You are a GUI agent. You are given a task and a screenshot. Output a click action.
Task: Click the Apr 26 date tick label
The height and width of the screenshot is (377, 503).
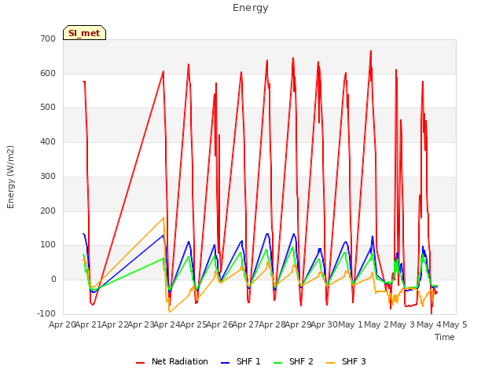(220, 324)
